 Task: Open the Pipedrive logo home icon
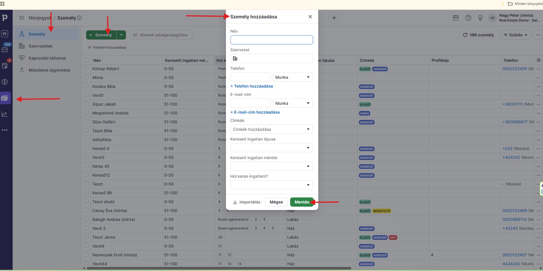pyautogui.click(x=5, y=18)
